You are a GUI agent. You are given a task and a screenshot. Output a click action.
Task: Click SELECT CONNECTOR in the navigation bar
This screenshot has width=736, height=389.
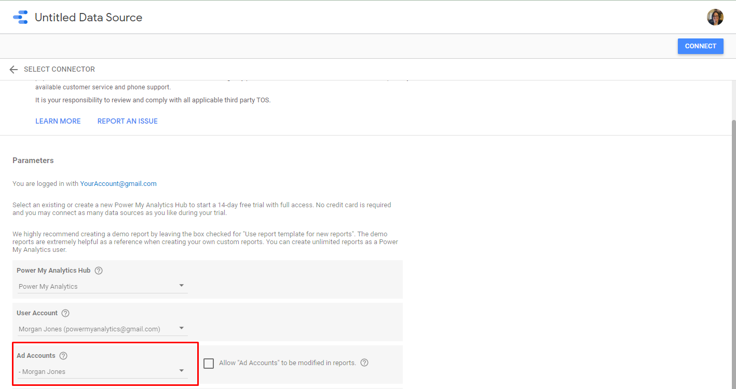59,69
